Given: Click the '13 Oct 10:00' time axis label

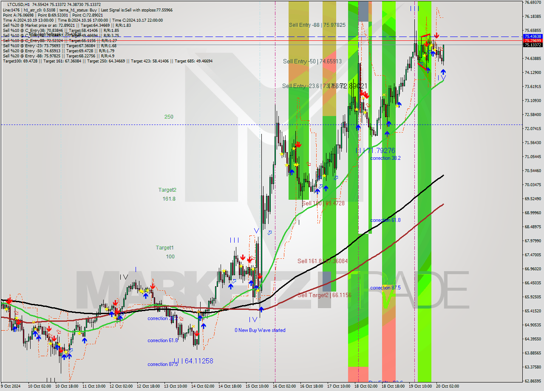Looking at the screenshot, I should [176, 386].
